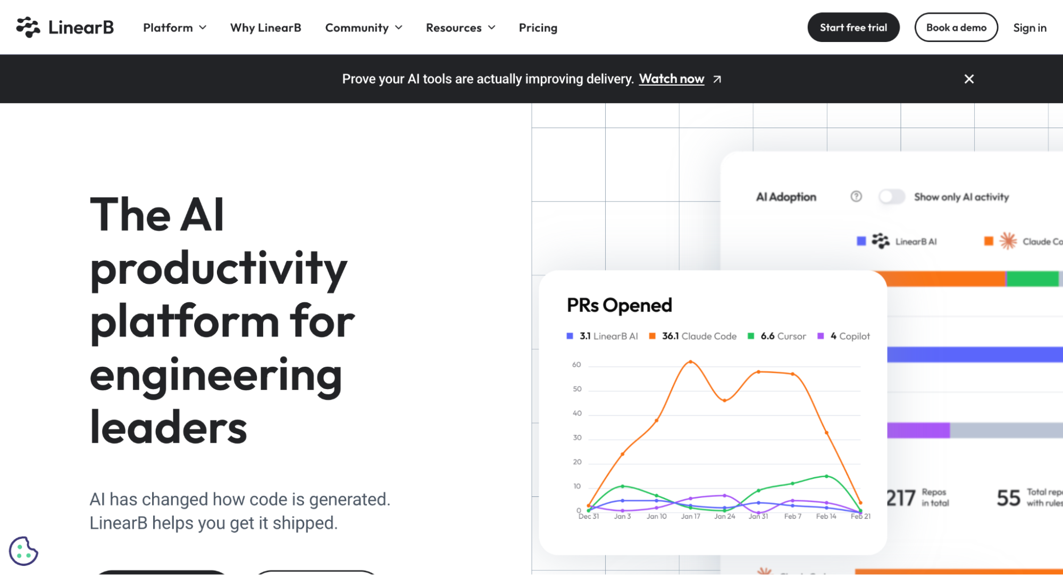Follow the Watch now banner link
The image size is (1063, 575).
(x=671, y=79)
